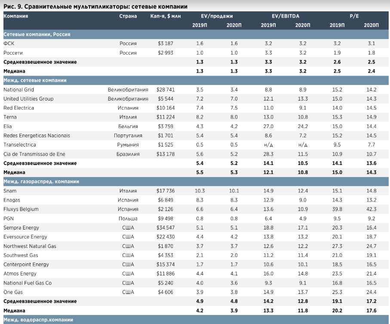Viewport: 390px width, 324px height.
Task: Click the company name 'Snam'
Action: pos(10,191)
